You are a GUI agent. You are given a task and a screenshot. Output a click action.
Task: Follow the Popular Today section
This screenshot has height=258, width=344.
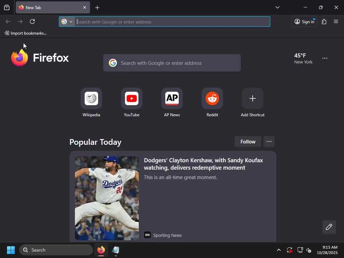248,142
